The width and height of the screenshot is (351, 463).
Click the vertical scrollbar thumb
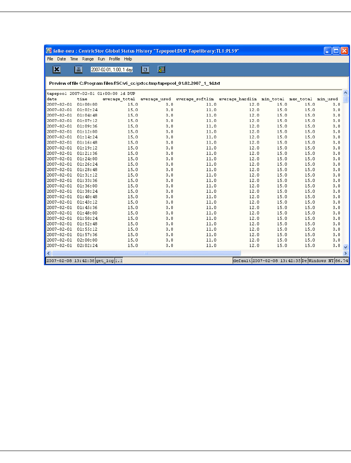[346, 99]
